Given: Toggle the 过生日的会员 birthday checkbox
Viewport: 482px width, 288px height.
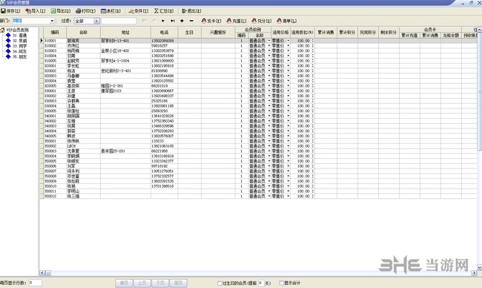Looking at the screenshot, I should tap(219, 283).
